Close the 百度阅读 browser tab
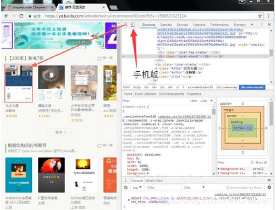Screen dimensions: 276x210 pyautogui.click(x=103, y=7)
